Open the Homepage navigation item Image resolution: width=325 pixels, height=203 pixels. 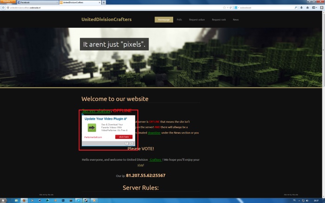[x=164, y=19]
